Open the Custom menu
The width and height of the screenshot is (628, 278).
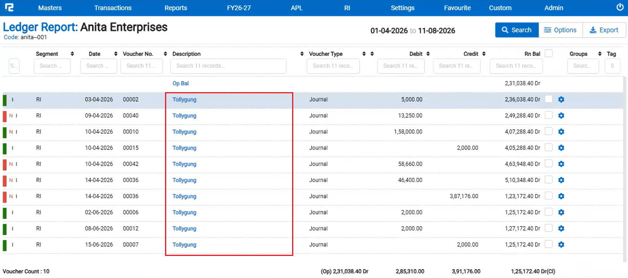click(x=500, y=8)
